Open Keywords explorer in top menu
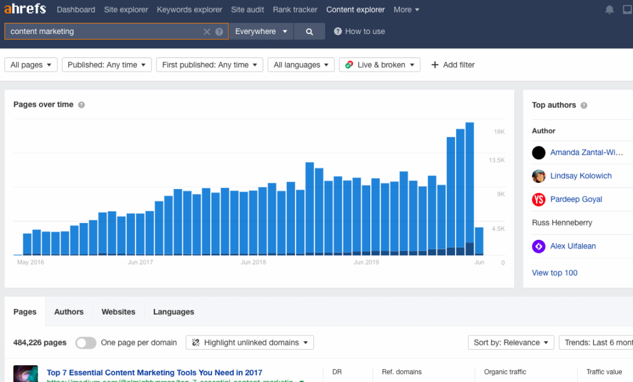The image size is (633, 382). [x=189, y=10]
